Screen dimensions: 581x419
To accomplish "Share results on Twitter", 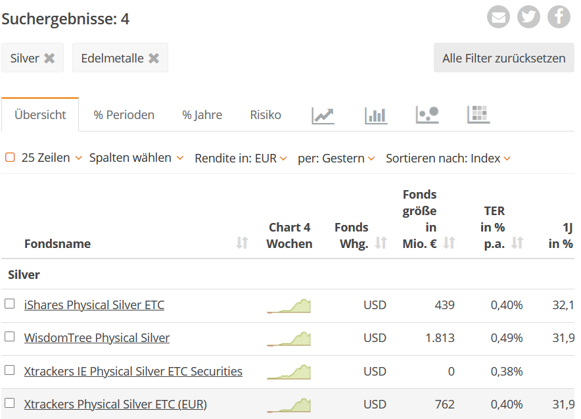I will (x=528, y=17).
